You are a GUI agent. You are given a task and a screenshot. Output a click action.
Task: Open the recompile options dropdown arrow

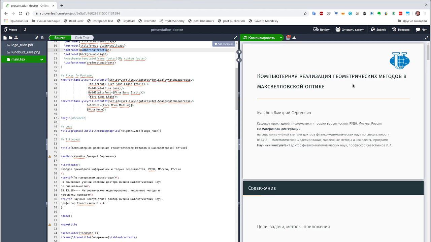(x=281, y=38)
